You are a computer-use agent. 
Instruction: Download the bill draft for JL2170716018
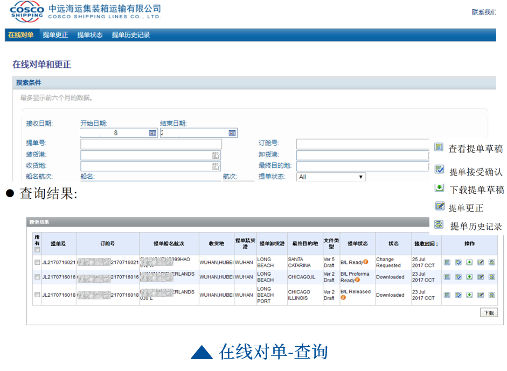pyautogui.click(x=469, y=295)
